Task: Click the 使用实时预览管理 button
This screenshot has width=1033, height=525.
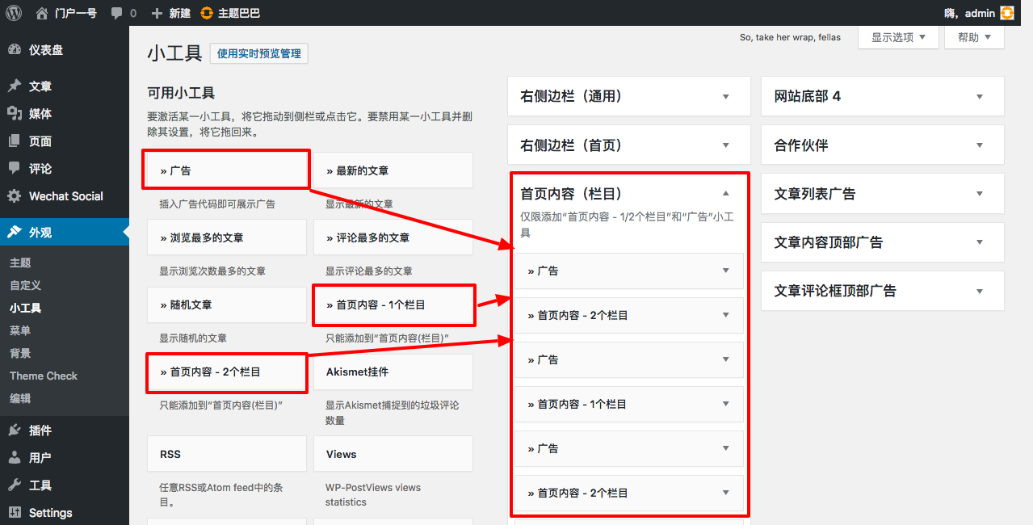Action: pos(258,54)
